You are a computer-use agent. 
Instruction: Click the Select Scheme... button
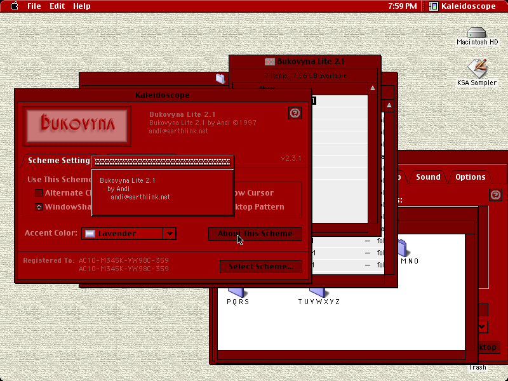tap(261, 267)
